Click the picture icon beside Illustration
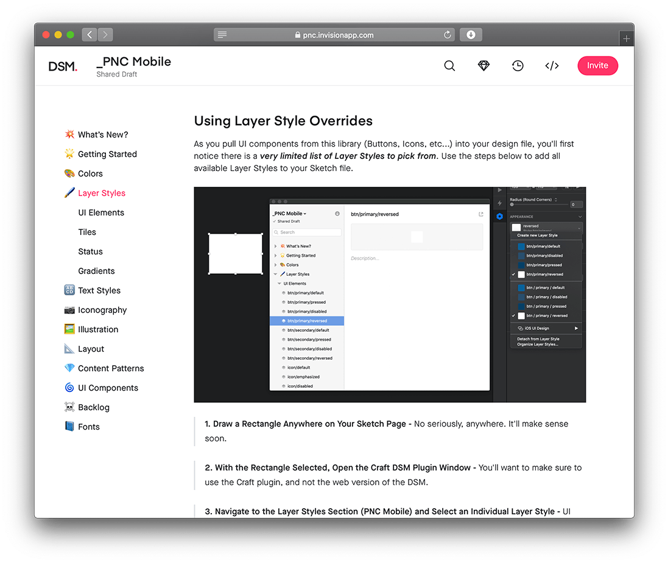This screenshot has width=668, height=563. (x=69, y=329)
